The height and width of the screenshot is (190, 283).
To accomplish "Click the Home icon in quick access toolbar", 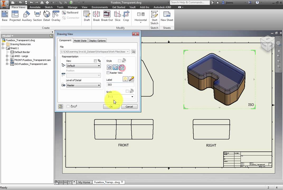I will [x=42, y=3].
